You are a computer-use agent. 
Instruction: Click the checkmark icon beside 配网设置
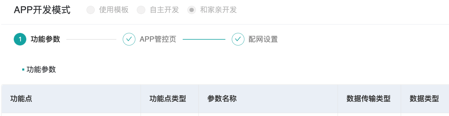[x=238, y=39]
